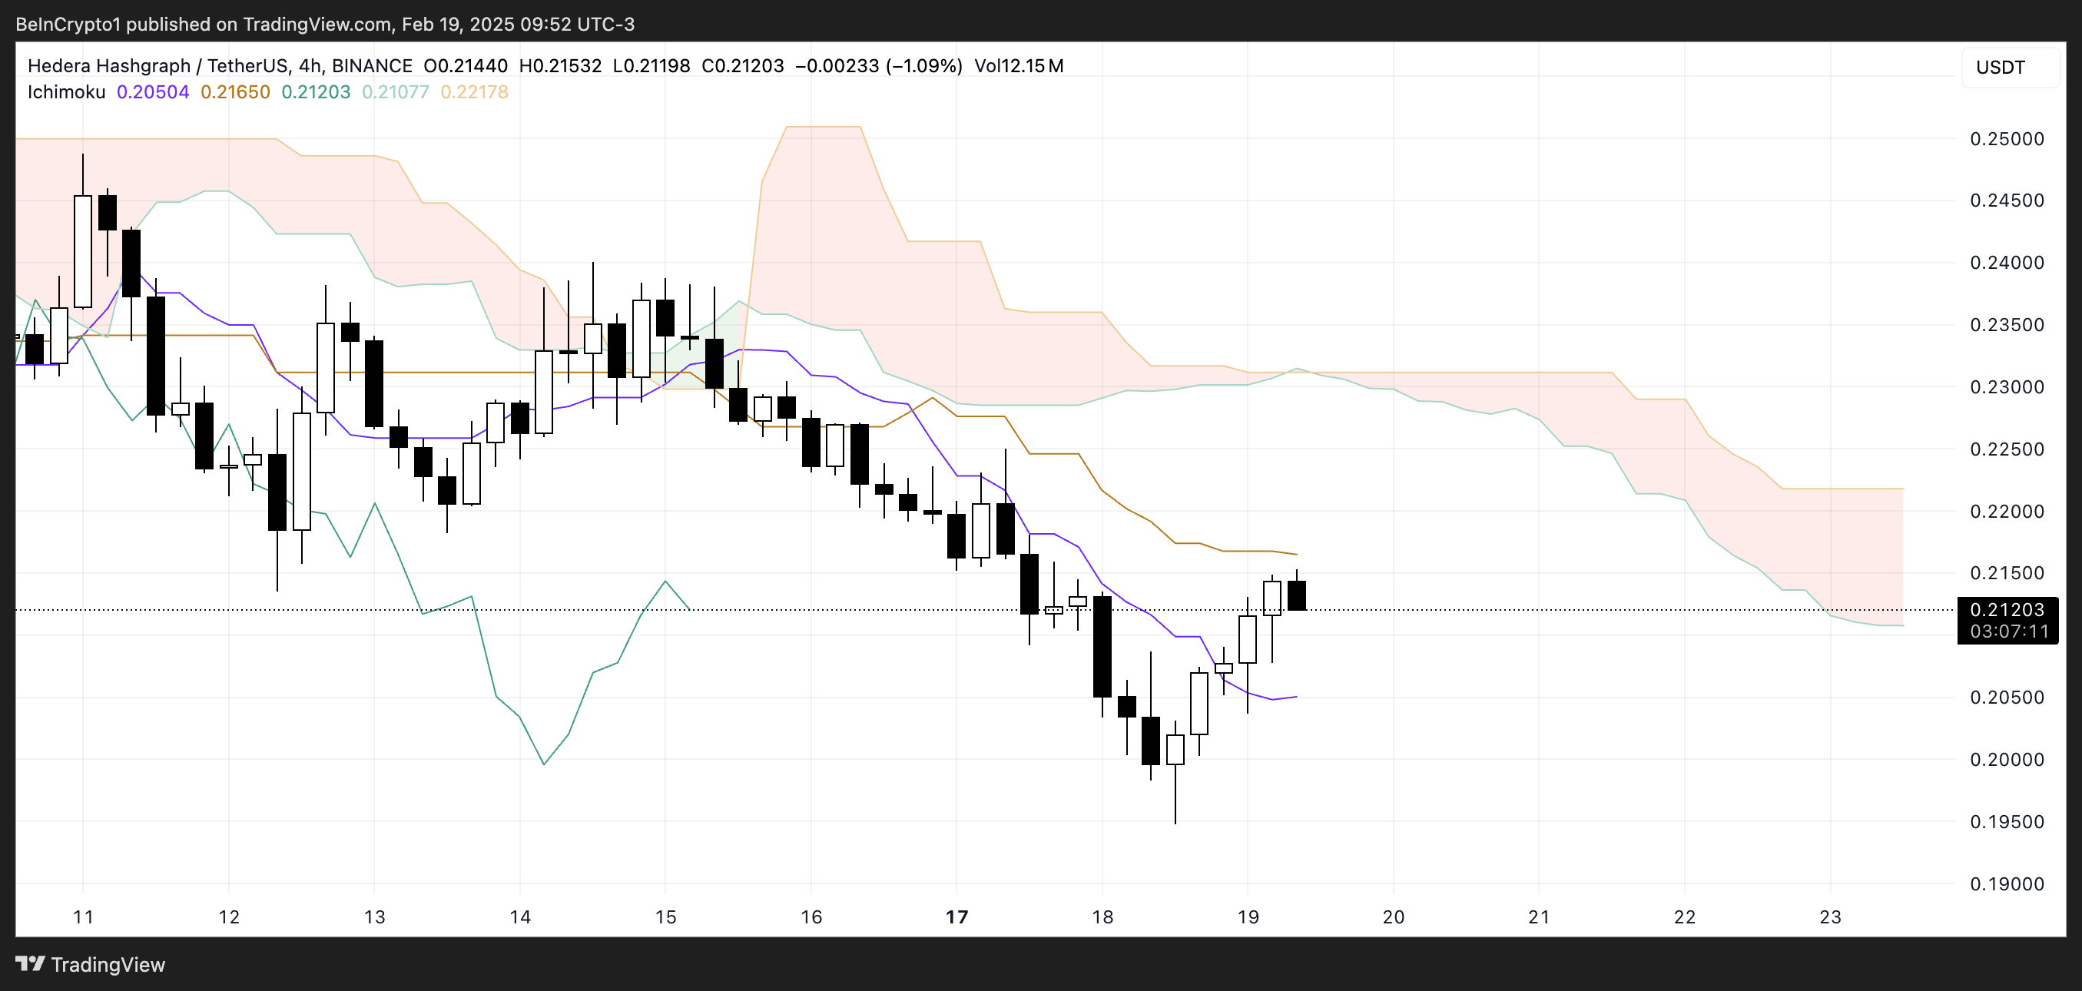Click the TradingView text at bottom left
The image size is (2082, 991).
pyautogui.click(x=108, y=964)
